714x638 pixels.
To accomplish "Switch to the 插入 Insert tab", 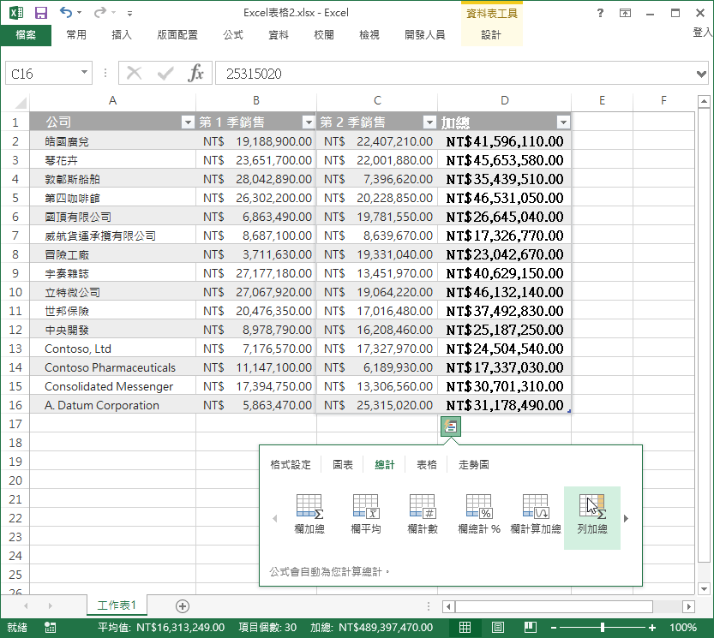I will coord(122,35).
